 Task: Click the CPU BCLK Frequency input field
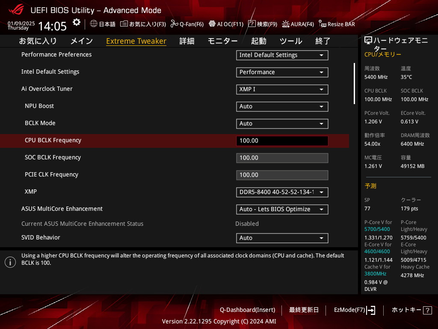(282, 141)
